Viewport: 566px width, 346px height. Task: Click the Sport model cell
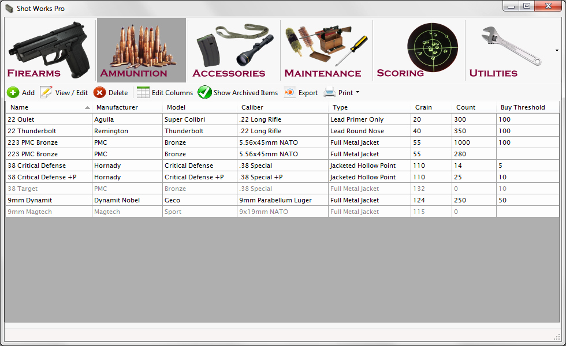[x=200, y=212]
